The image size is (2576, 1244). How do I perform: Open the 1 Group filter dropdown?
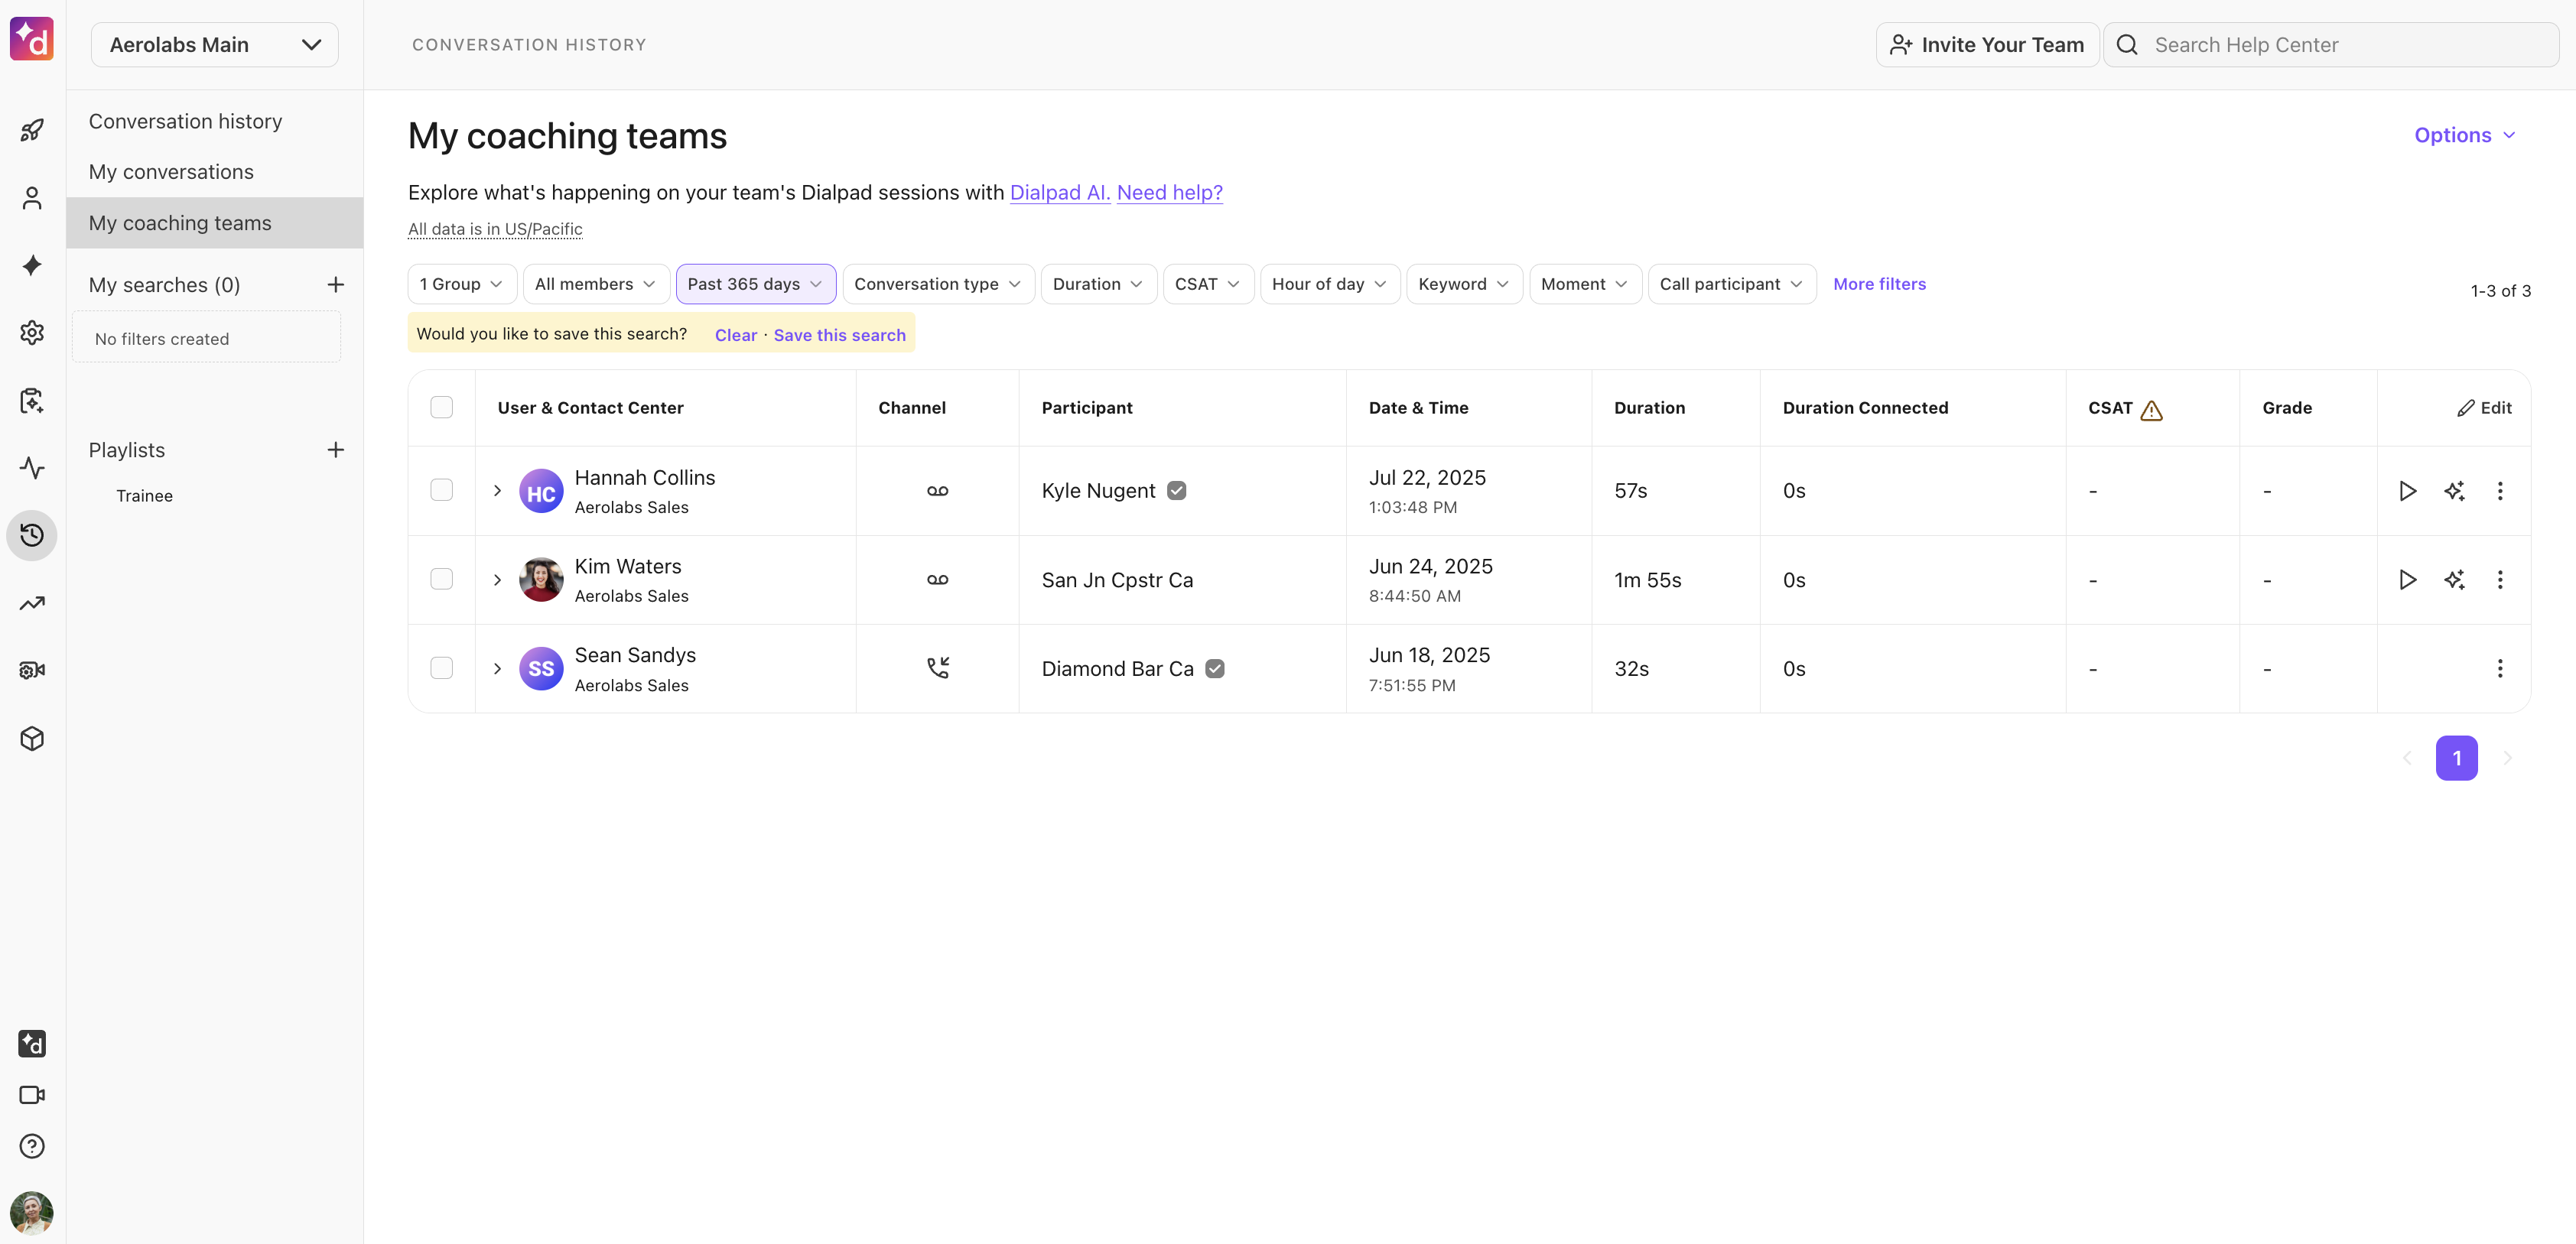[x=462, y=284]
